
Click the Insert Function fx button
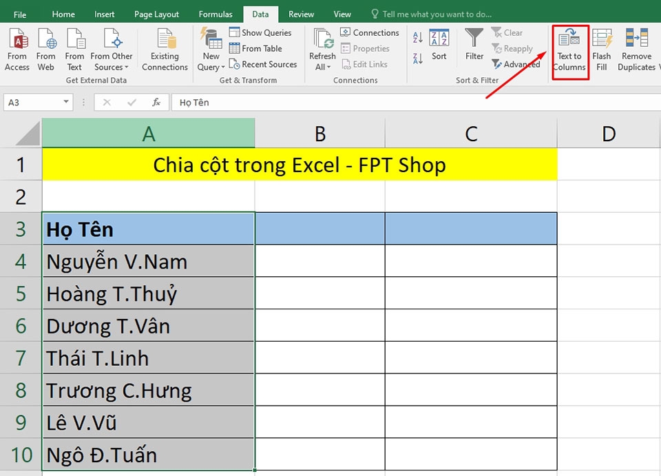coord(156,103)
